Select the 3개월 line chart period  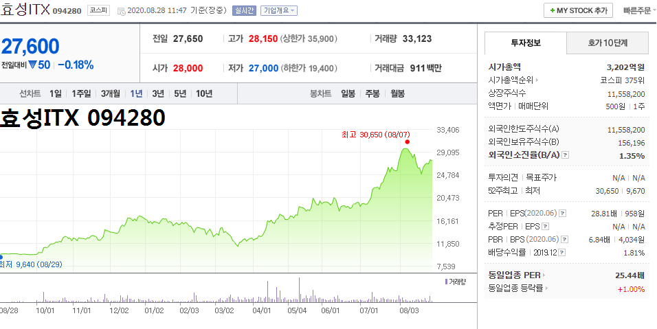point(110,93)
